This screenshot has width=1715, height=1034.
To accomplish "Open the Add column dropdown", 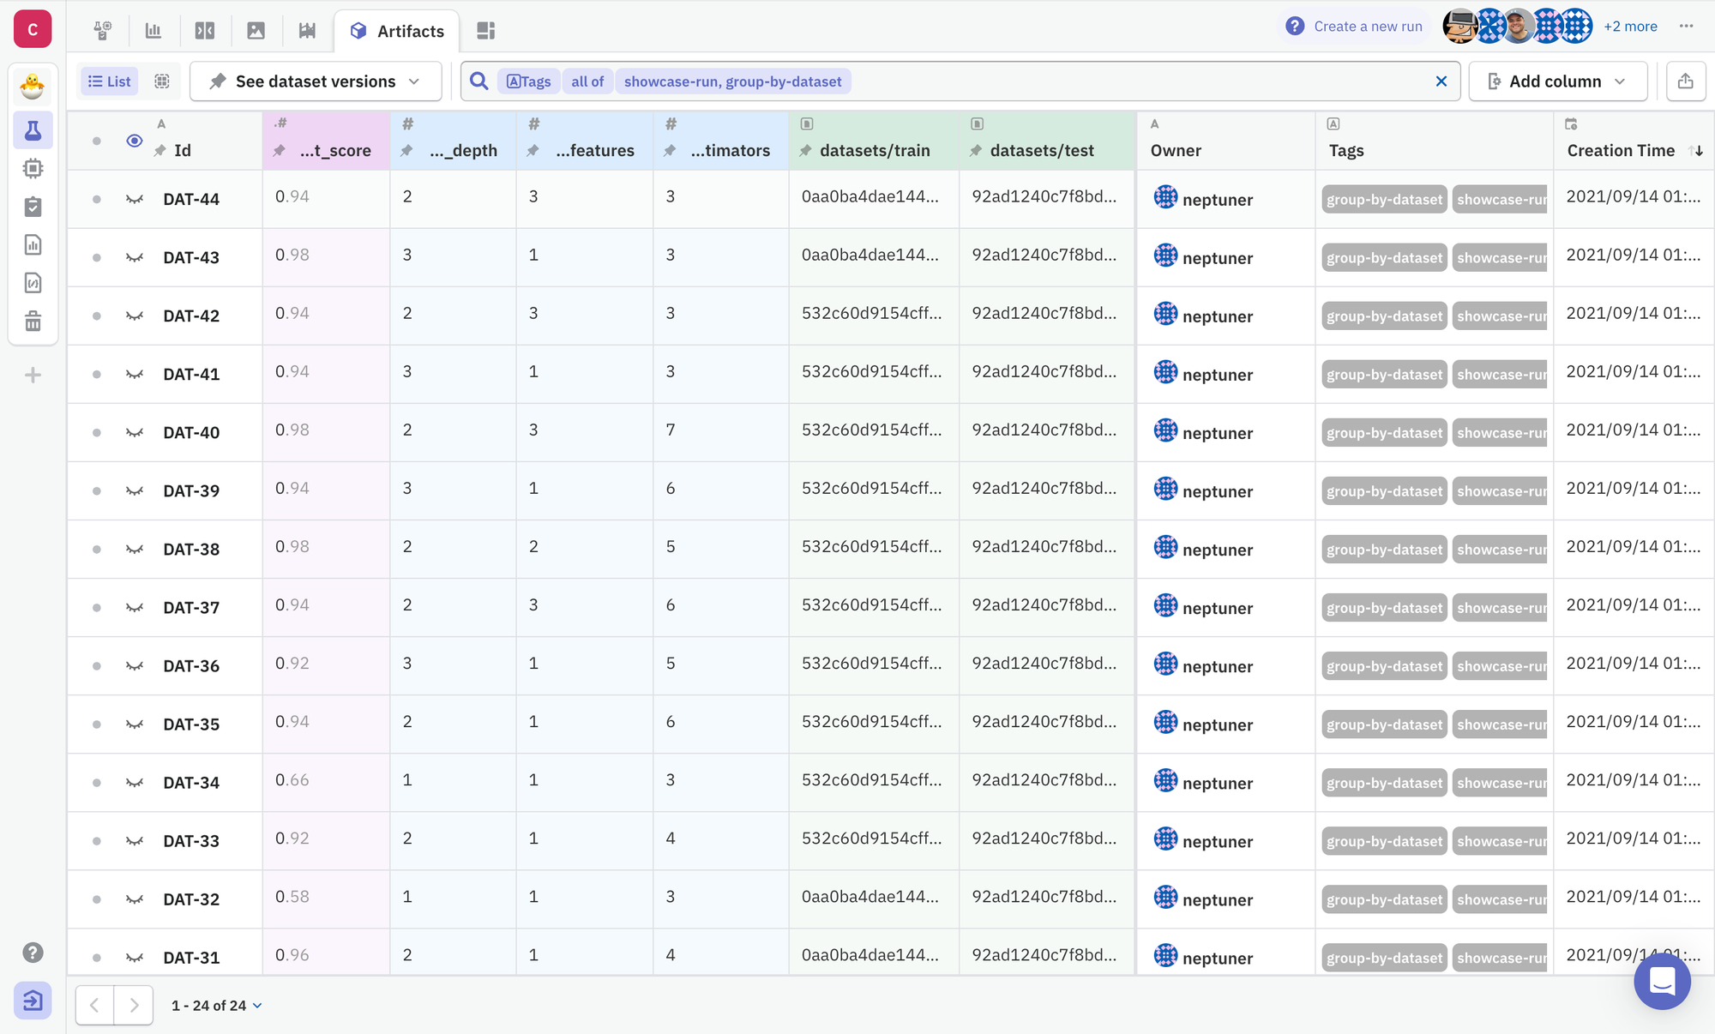I will click(1557, 81).
